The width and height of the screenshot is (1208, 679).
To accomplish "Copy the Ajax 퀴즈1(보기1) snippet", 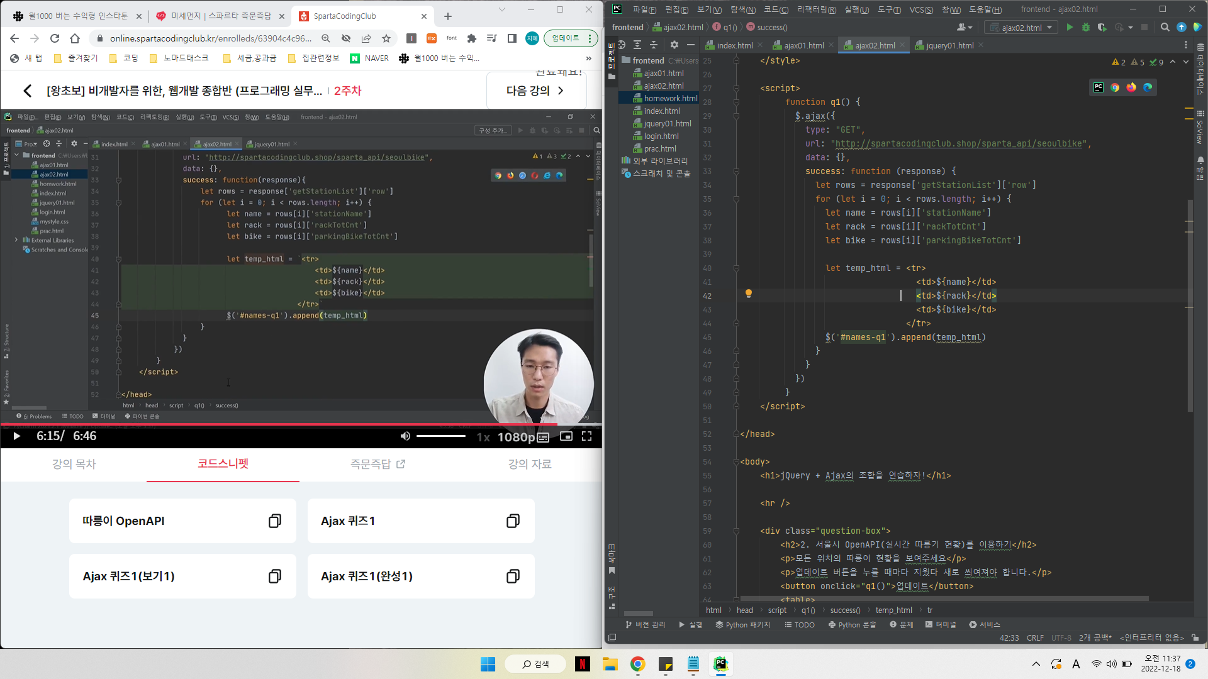I will point(275,577).
